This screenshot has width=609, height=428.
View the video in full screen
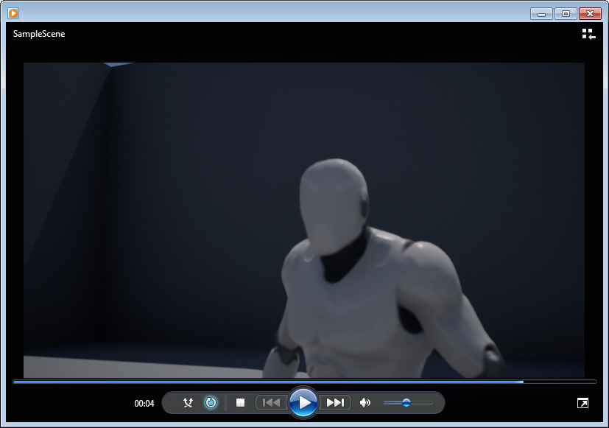582,403
